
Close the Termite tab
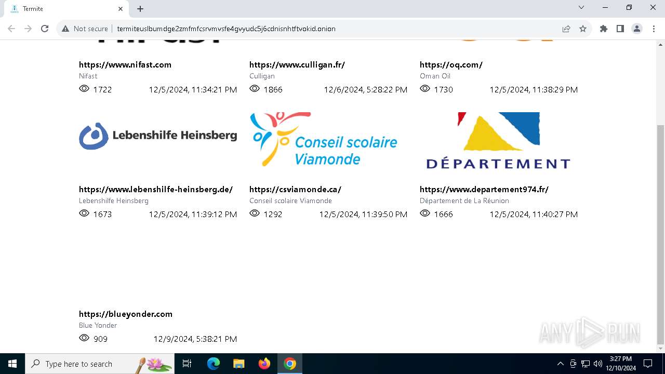coord(121,9)
